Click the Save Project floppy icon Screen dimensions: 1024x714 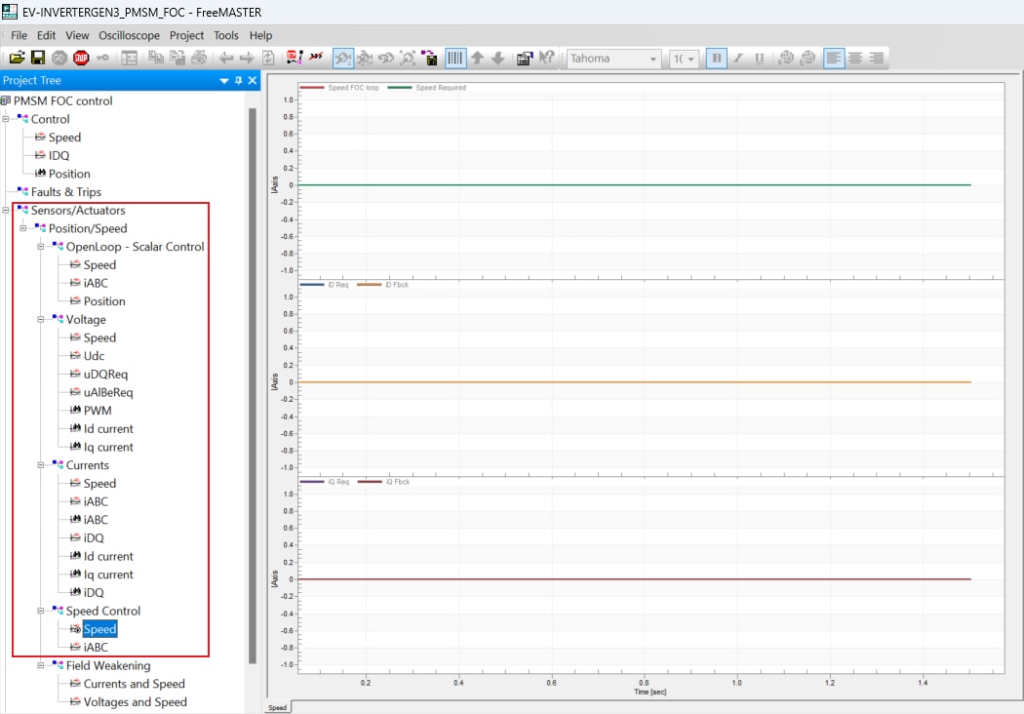coord(38,59)
